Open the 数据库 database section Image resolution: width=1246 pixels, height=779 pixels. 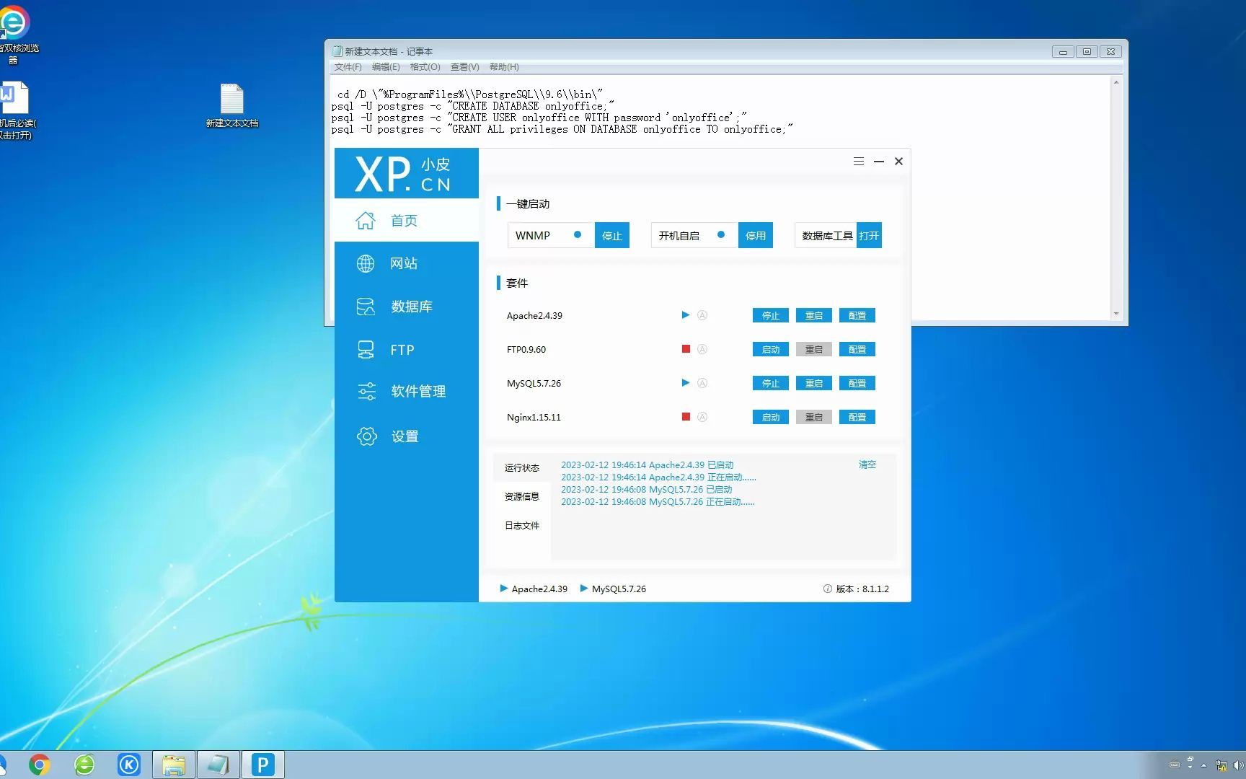point(406,307)
